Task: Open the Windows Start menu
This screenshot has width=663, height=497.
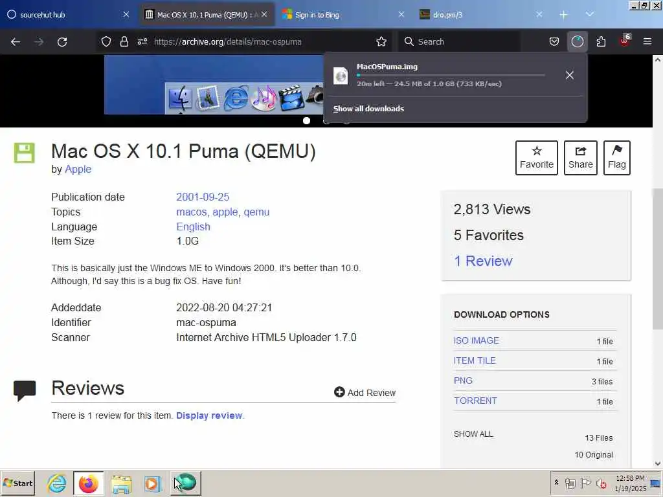Action: point(17,483)
